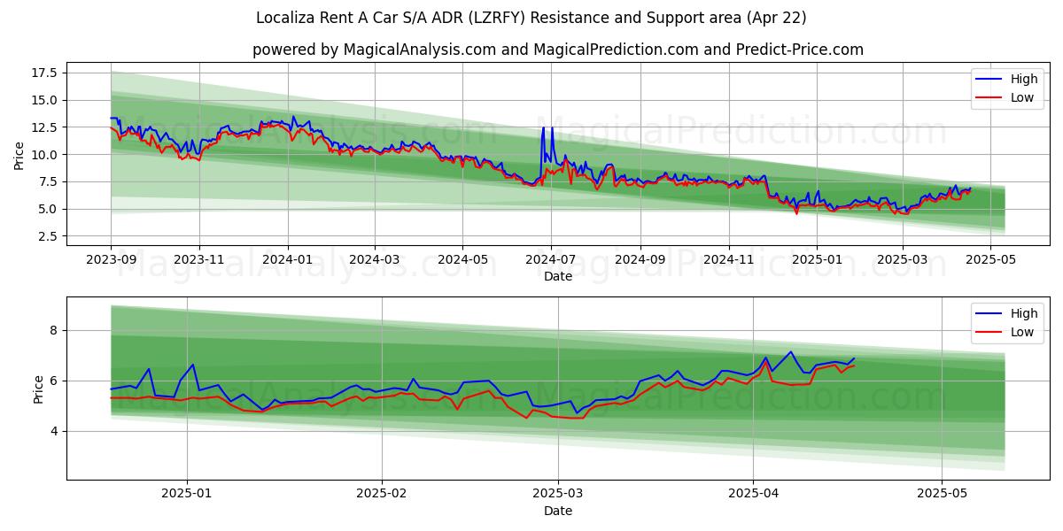This screenshot has height=531, width=1063.
Task: Click the 2024-07 tick label
Action: coord(551,260)
